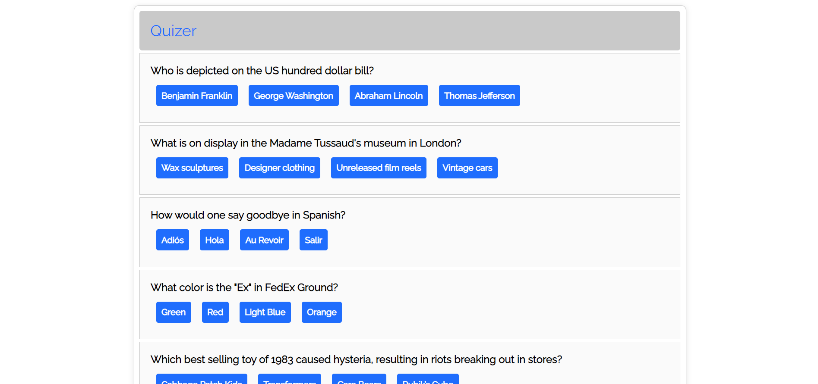The height and width of the screenshot is (384, 818).
Task: Select the Designer clothing option
Action: pos(280,168)
